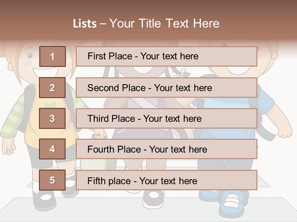This screenshot has height=222, width=297.
Task: Select the number 5 box
Action: [x=52, y=180]
